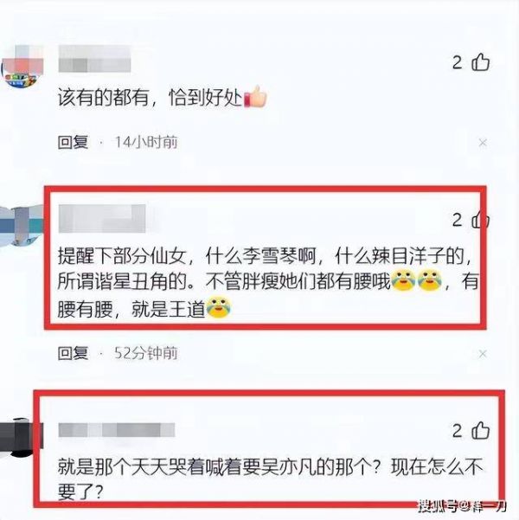Open the blurred username above 就是那个天天哭着
This screenshot has width=519, height=520.
point(117,430)
